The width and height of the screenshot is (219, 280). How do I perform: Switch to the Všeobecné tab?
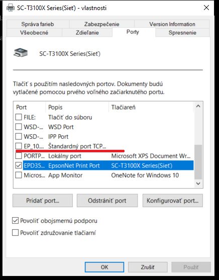(34, 33)
